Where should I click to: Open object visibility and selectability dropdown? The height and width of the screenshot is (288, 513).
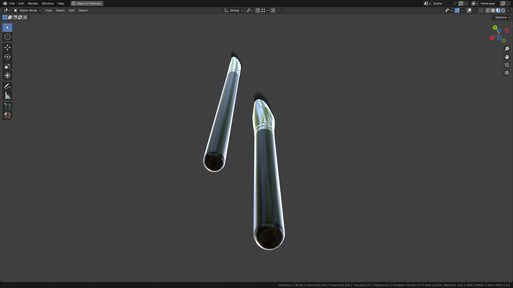click(x=449, y=10)
